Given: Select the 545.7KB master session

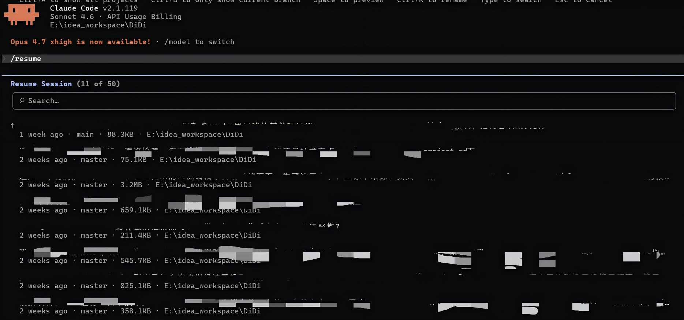Looking at the screenshot, I should pyautogui.click(x=140, y=260).
